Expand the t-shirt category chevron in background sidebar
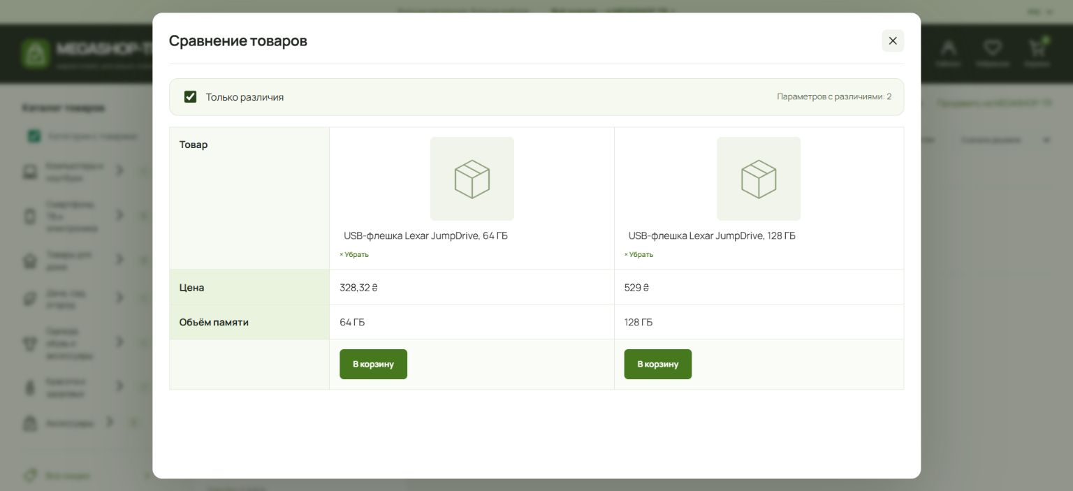Viewport: 1073px width, 491px height. 119,342
